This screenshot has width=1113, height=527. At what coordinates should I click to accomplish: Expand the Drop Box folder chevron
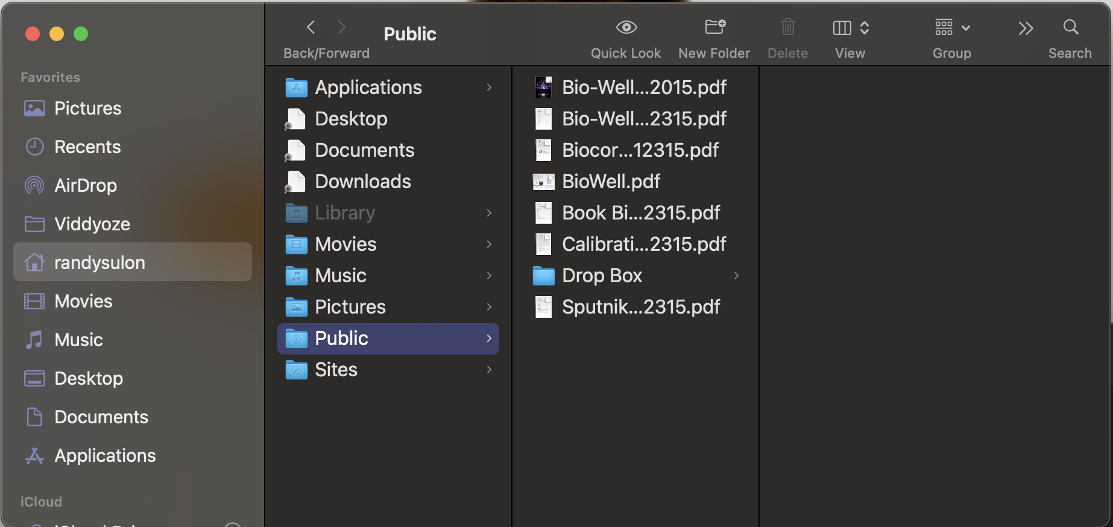point(736,276)
